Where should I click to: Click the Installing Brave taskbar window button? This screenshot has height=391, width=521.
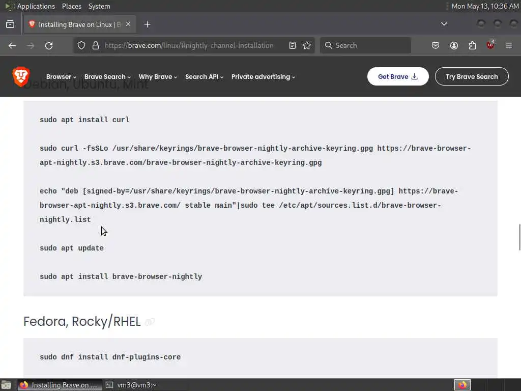tap(60, 385)
